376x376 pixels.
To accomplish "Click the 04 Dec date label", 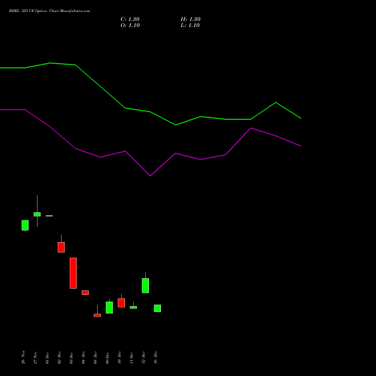I will tap(83, 357).
